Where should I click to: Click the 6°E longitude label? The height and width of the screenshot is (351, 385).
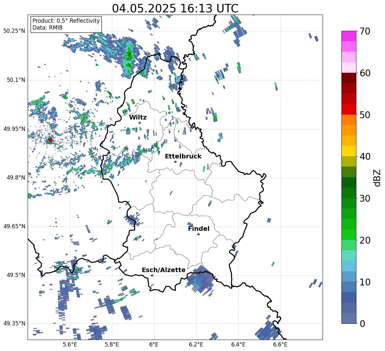coord(154,345)
